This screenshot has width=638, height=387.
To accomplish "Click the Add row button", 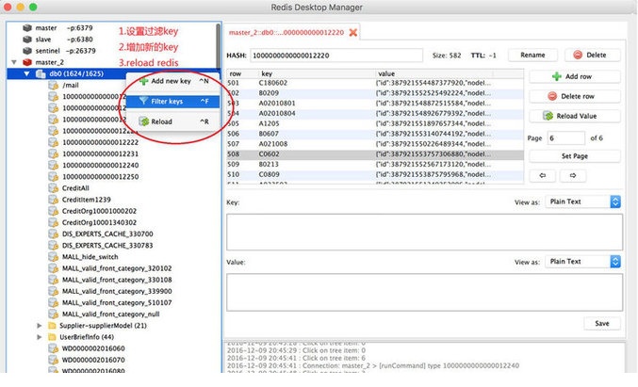I will point(575,76).
